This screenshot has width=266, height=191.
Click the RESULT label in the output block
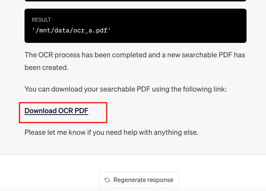[41, 20]
